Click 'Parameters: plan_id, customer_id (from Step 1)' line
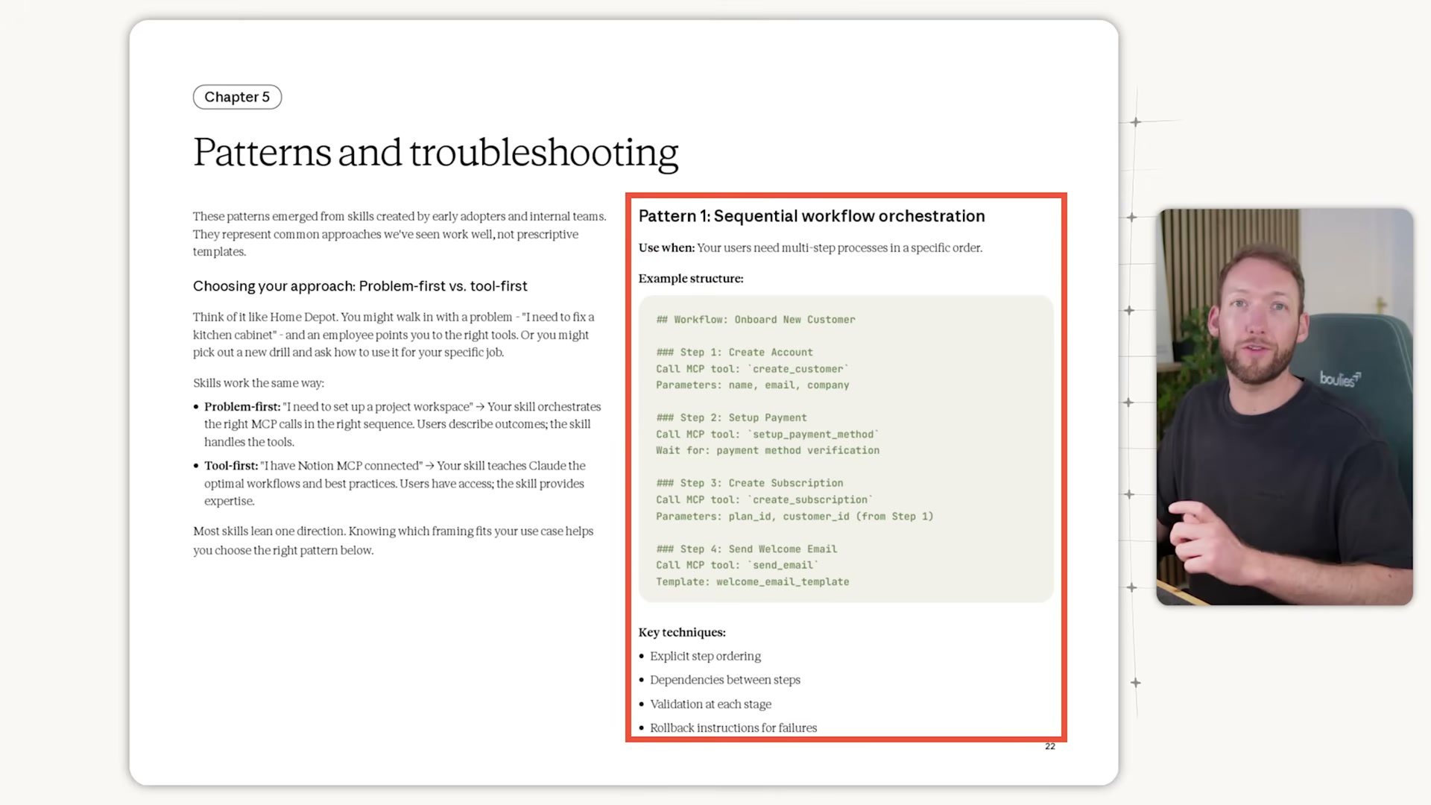The image size is (1431, 805). [x=795, y=517]
